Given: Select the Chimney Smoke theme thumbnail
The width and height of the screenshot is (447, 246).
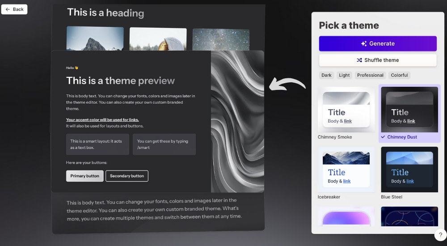Looking at the screenshot, I should pyautogui.click(x=346, y=110).
